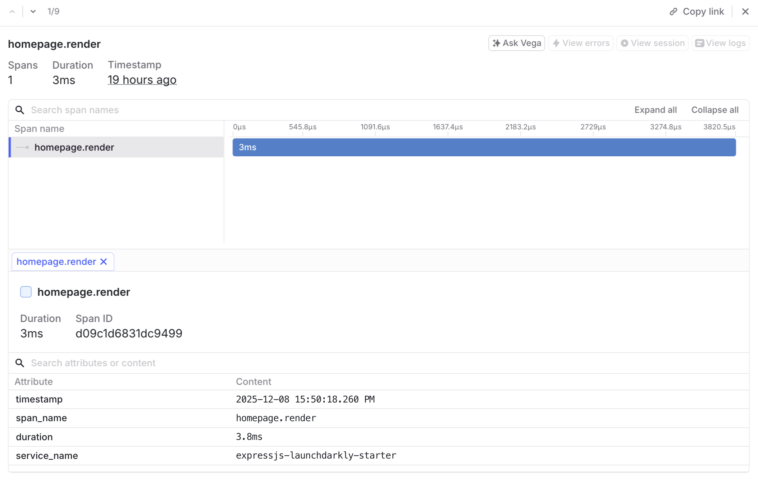758x483 pixels.
Task: Open the Ask Vega assistant
Action: [516, 43]
